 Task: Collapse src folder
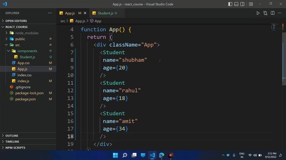17,45
